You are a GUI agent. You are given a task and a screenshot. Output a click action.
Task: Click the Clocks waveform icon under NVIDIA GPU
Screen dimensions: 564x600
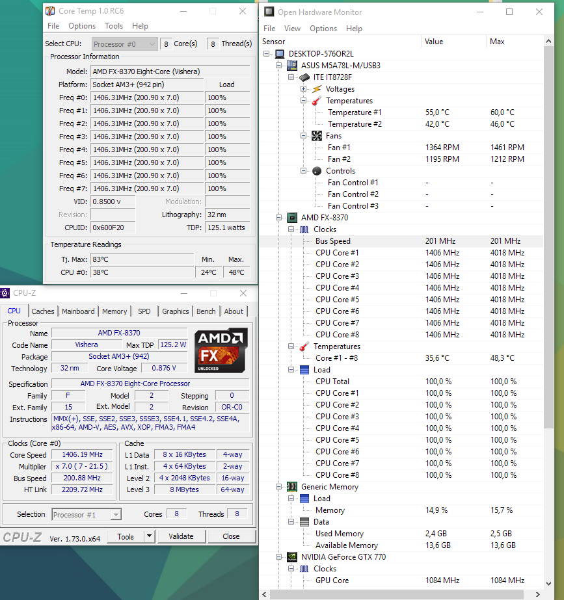click(x=304, y=569)
